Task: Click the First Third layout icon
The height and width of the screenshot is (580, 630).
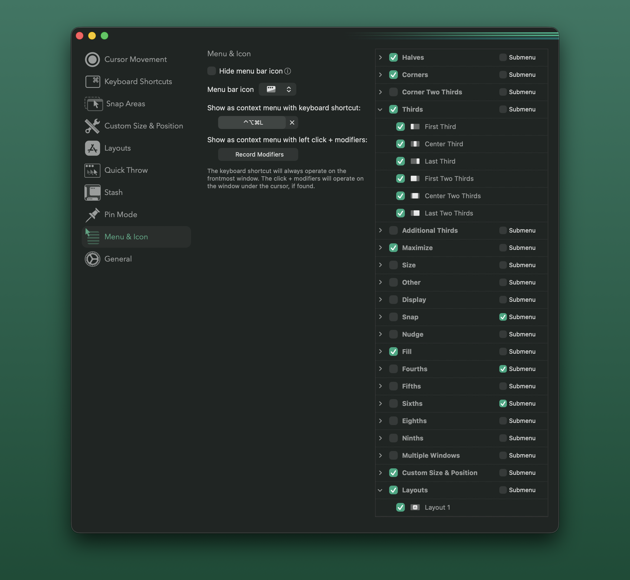Action: [x=415, y=127]
